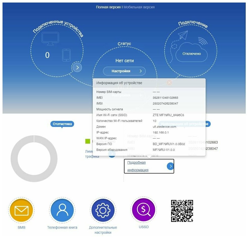This screenshot has width=249, height=239.
Task: Click the traffic statistics donut chart
Action: [x=34, y=159]
